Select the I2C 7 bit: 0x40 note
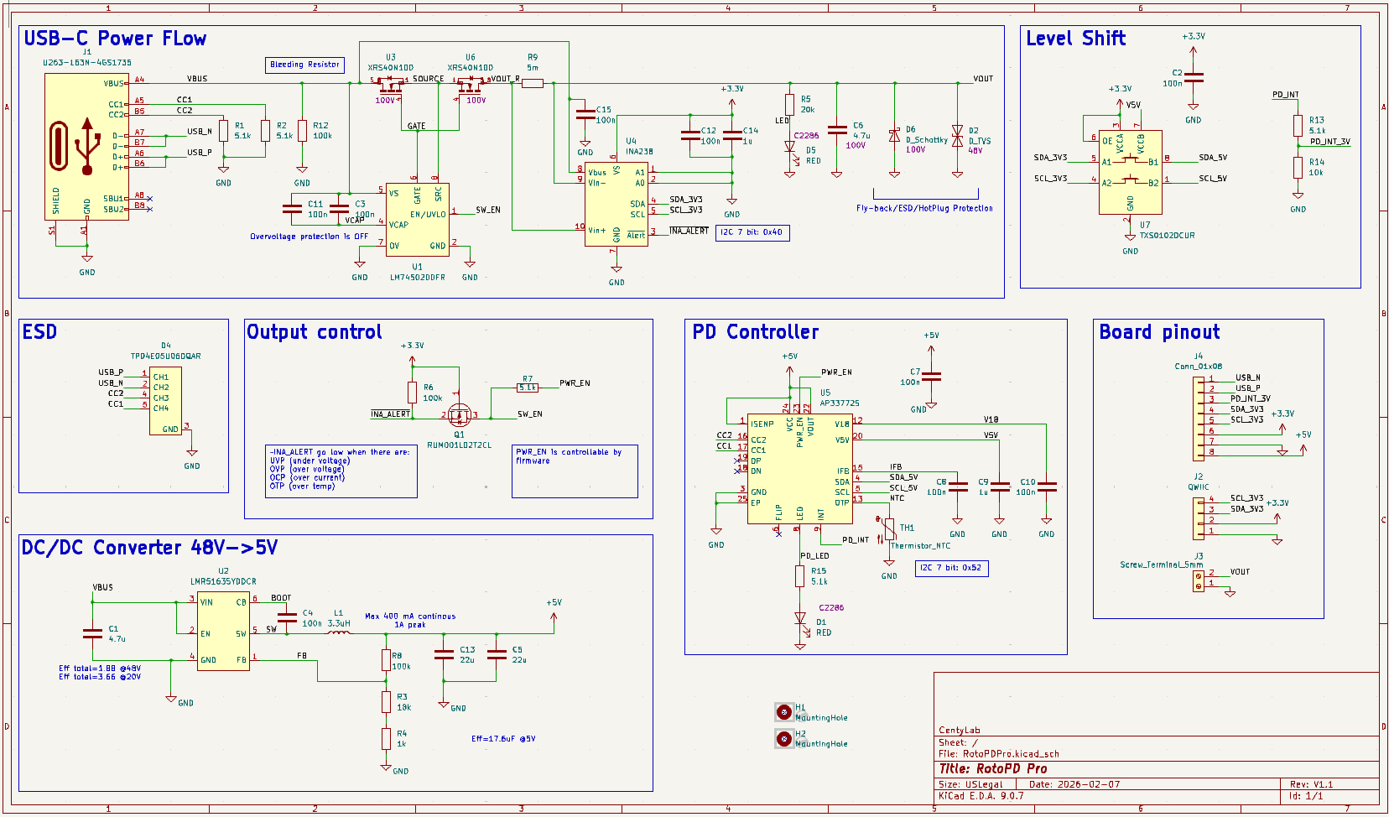This screenshot has width=1389, height=817. (752, 232)
